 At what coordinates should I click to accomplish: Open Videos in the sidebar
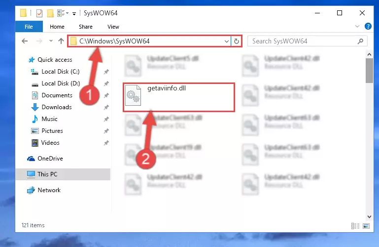(50, 143)
